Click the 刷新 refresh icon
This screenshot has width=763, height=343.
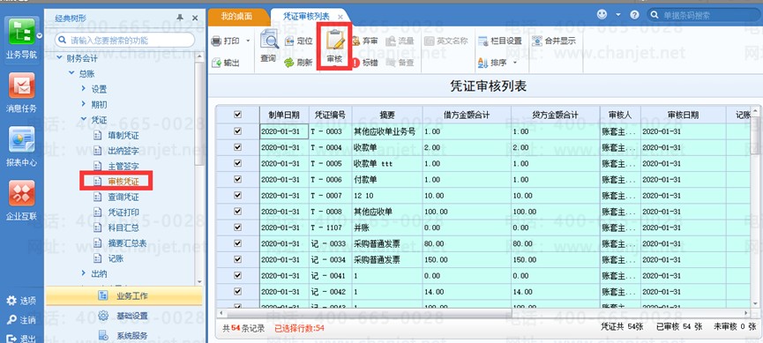pyautogui.click(x=289, y=63)
